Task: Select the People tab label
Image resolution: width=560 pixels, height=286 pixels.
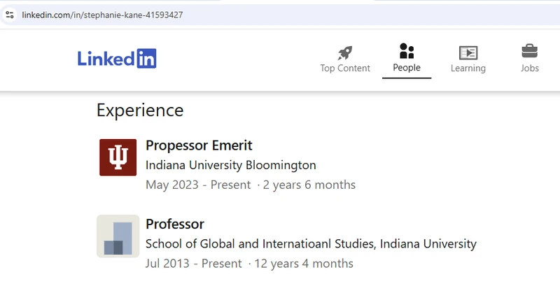Action: [x=407, y=67]
